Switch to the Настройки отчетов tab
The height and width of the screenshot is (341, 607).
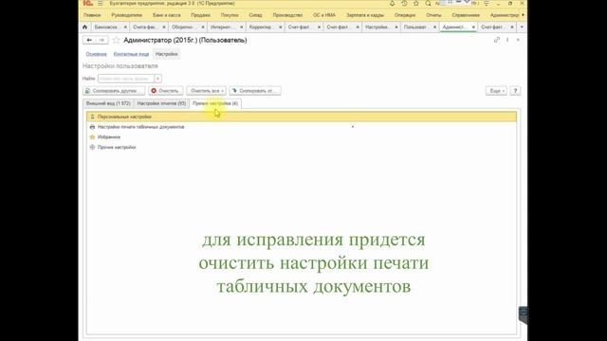(x=161, y=103)
